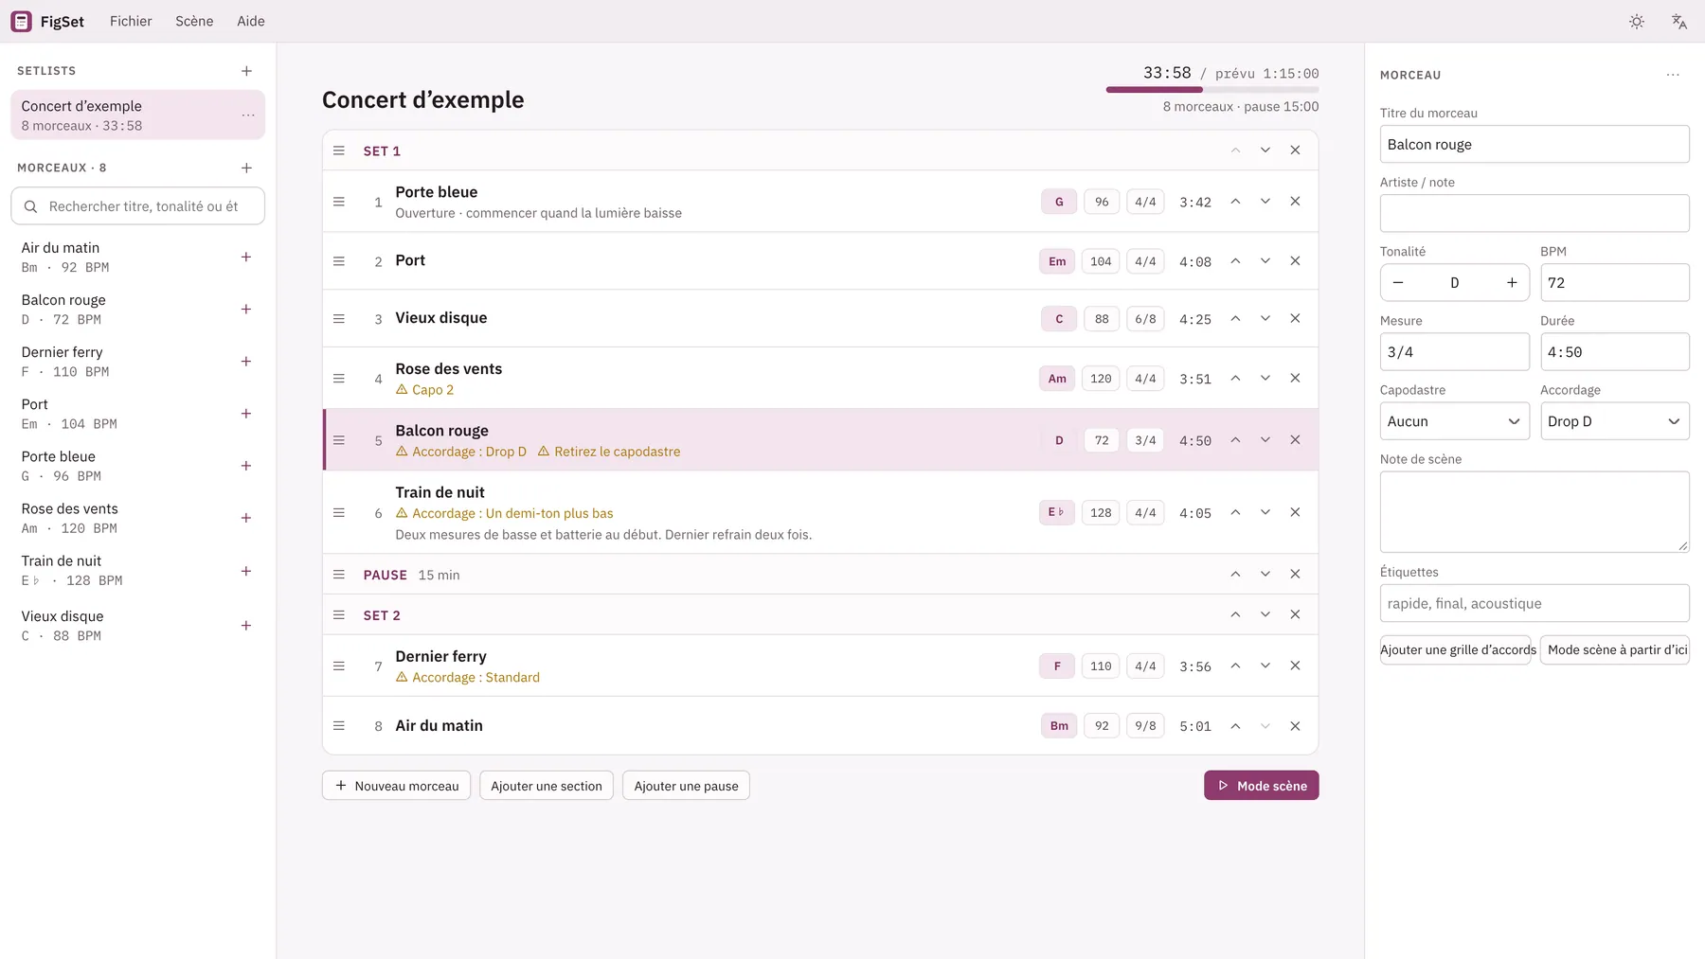Focus the Étiquettes input field

[x=1534, y=604]
